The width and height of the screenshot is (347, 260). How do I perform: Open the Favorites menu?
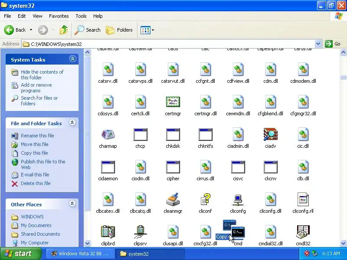click(59, 16)
